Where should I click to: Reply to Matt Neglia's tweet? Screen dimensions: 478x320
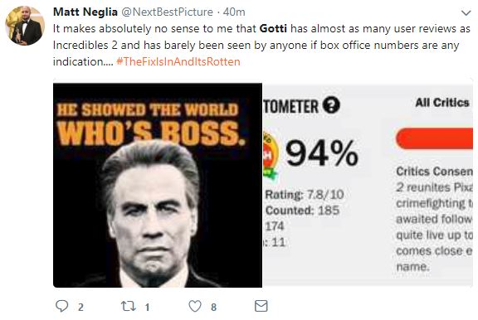tap(62, 306)
